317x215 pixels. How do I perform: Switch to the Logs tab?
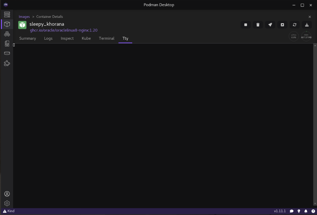[48, 38]
